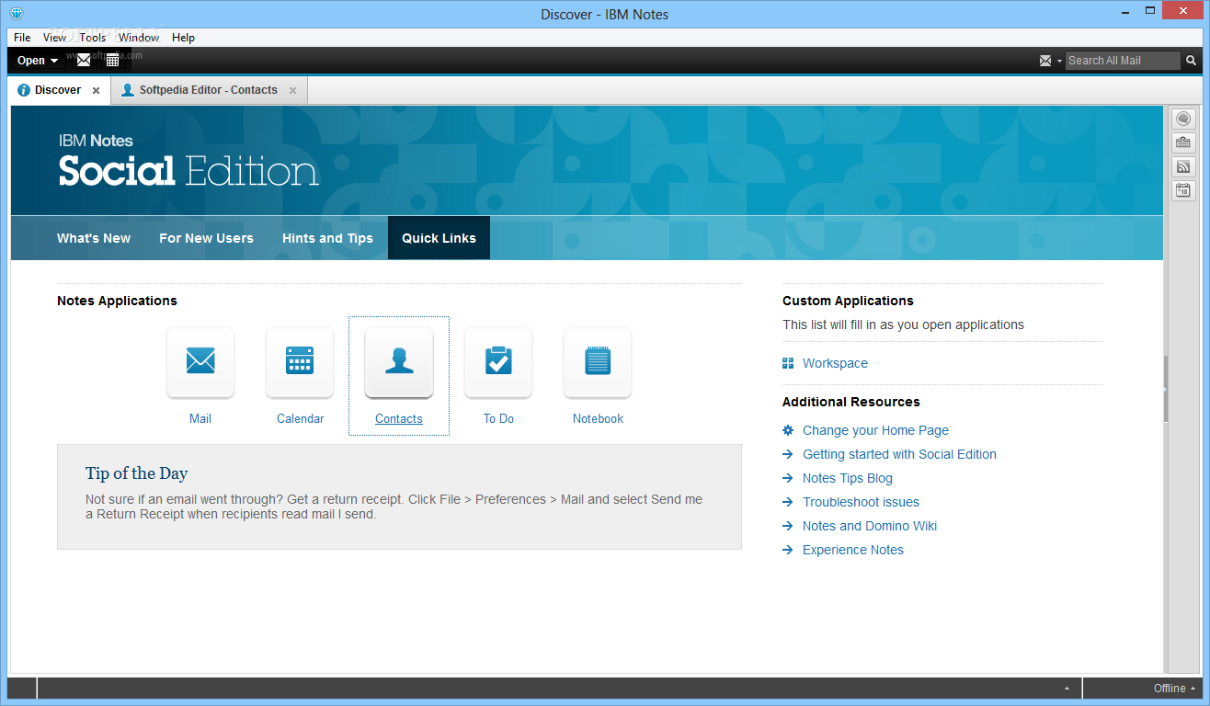
Task: Open the Offline location dropdown
Action: [x=1175, y=689]
